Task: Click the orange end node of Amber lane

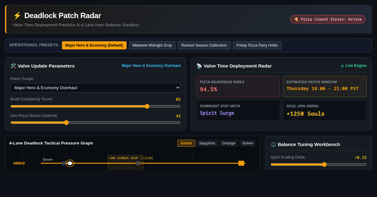Action: [x=241, y=163]
